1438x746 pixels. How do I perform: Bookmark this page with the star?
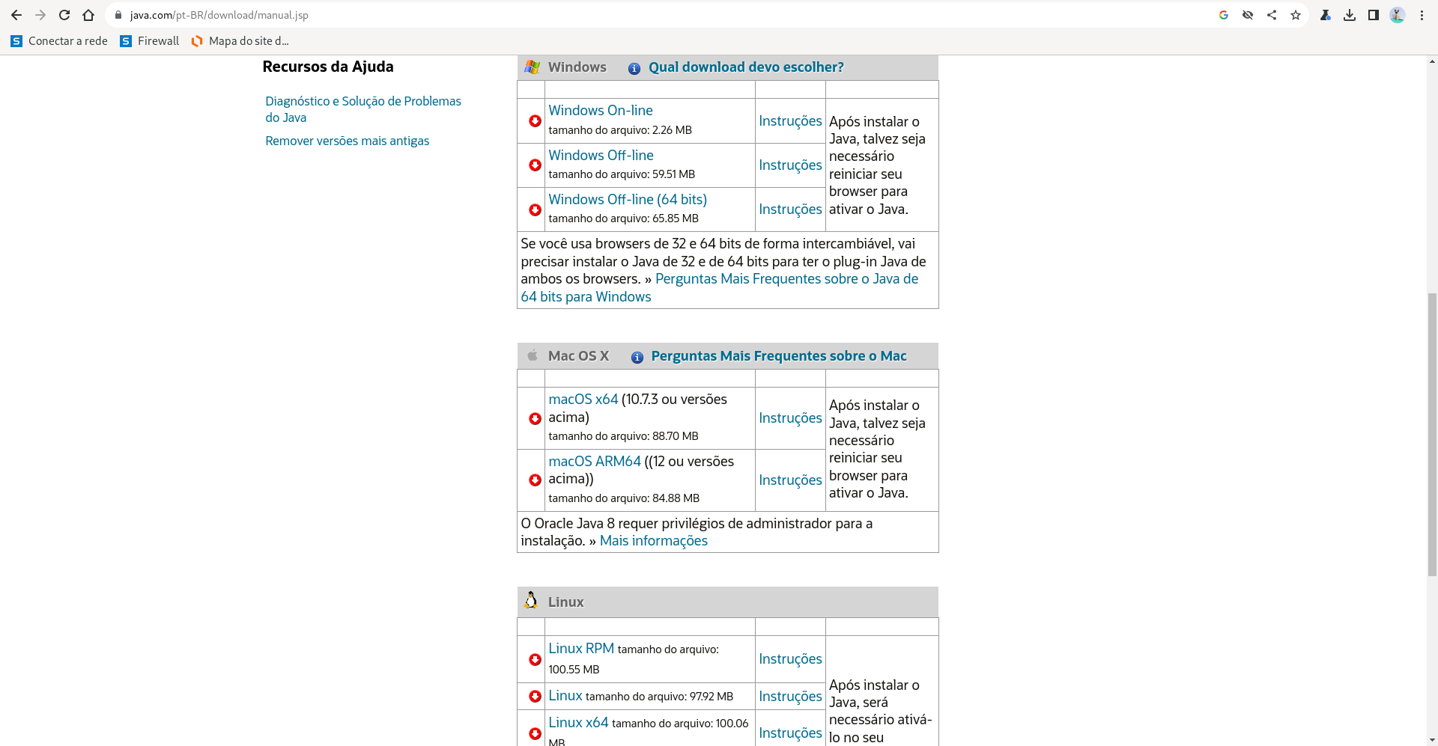click(x=1296, y=15)
